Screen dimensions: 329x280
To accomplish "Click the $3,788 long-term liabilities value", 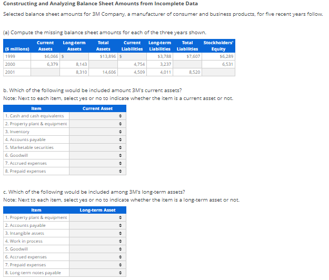I will click(164, 56).
